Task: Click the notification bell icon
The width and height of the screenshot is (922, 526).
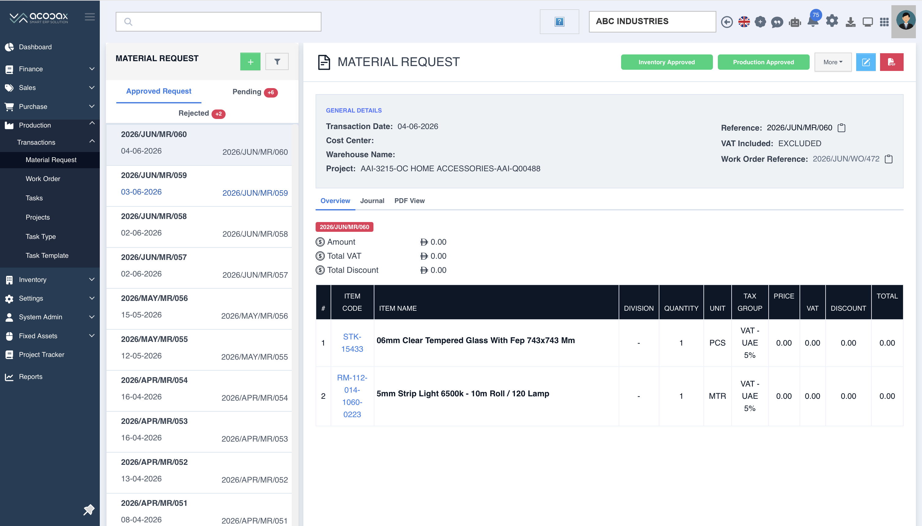Action: pyautogui.click(x=813, y=21)
